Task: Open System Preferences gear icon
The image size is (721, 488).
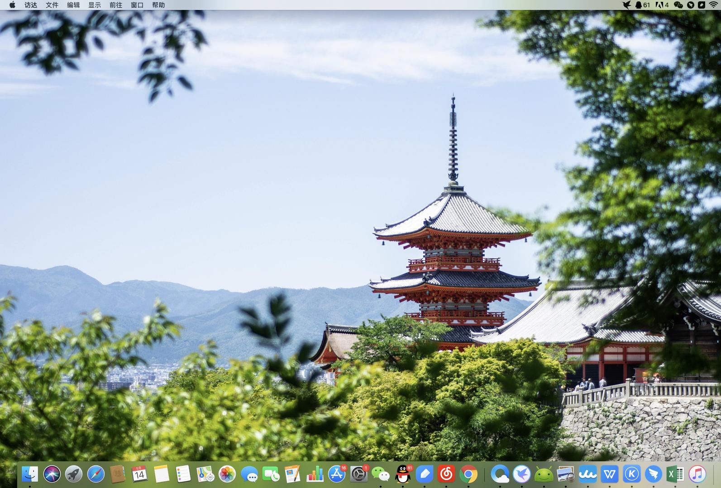Action: [359, 474]
